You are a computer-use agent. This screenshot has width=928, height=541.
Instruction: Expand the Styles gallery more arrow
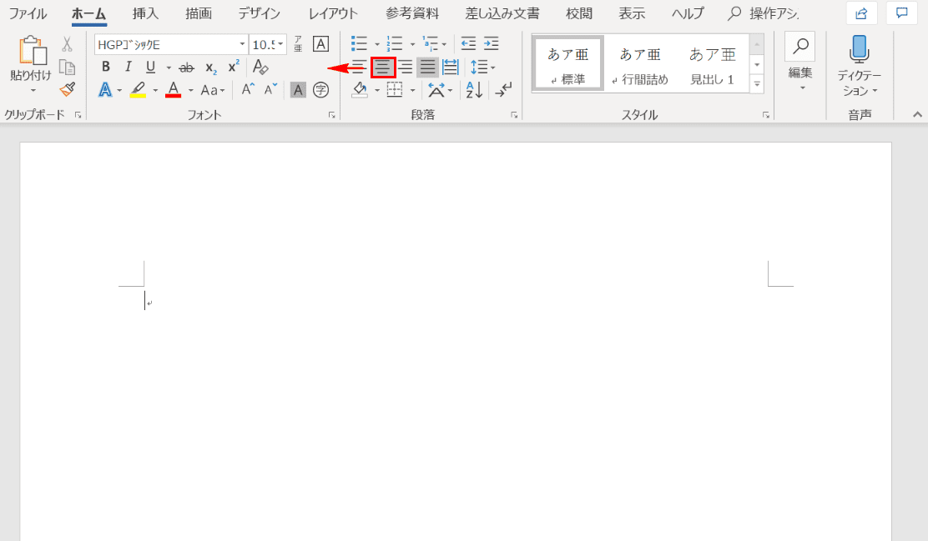point(757,84)
